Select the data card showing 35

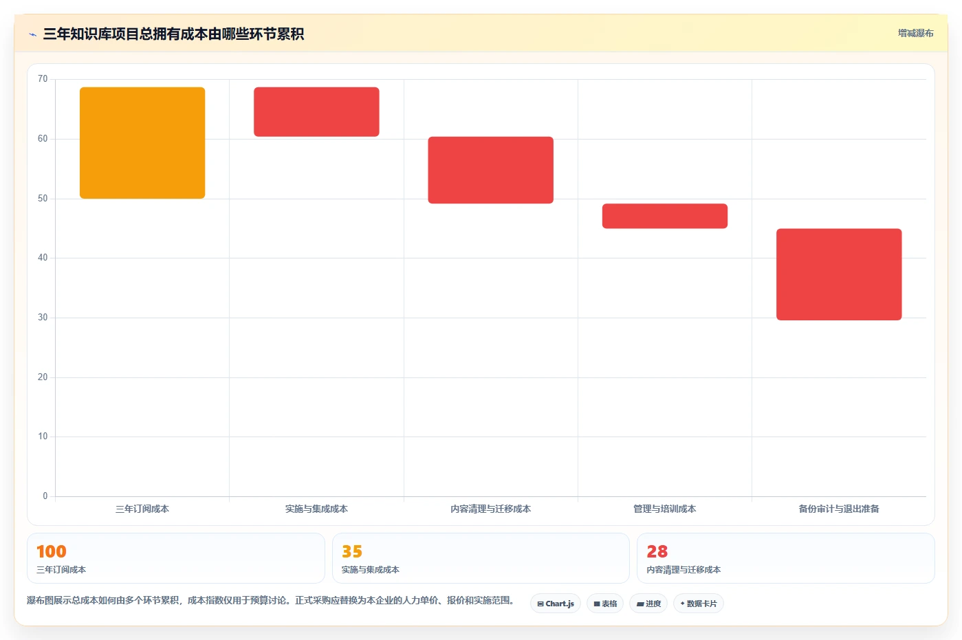click(x=481, y=558)
